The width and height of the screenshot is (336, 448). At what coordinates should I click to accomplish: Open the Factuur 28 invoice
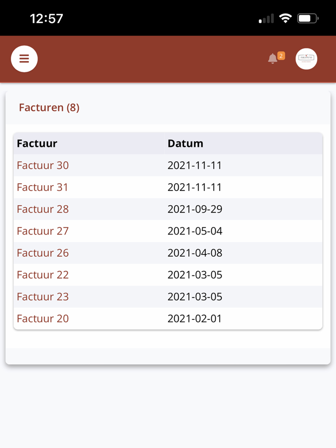coord(43,209)
